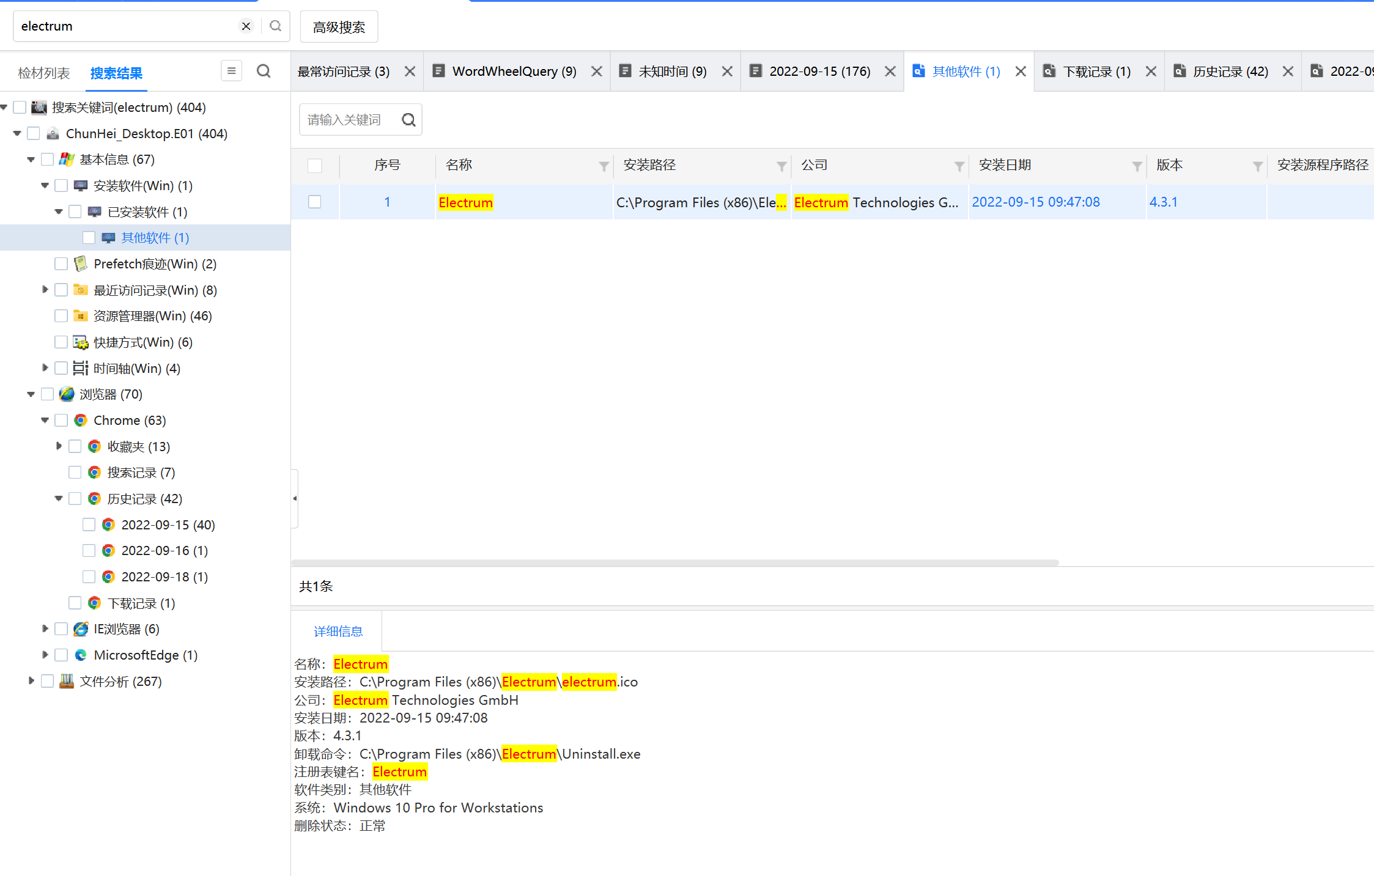Open the 详细信息 tab
Viewport: 1374px width, 876px height.
(338, 631)
